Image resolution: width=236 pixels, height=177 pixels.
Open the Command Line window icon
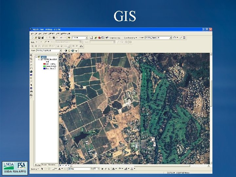(x=103, y=38)
